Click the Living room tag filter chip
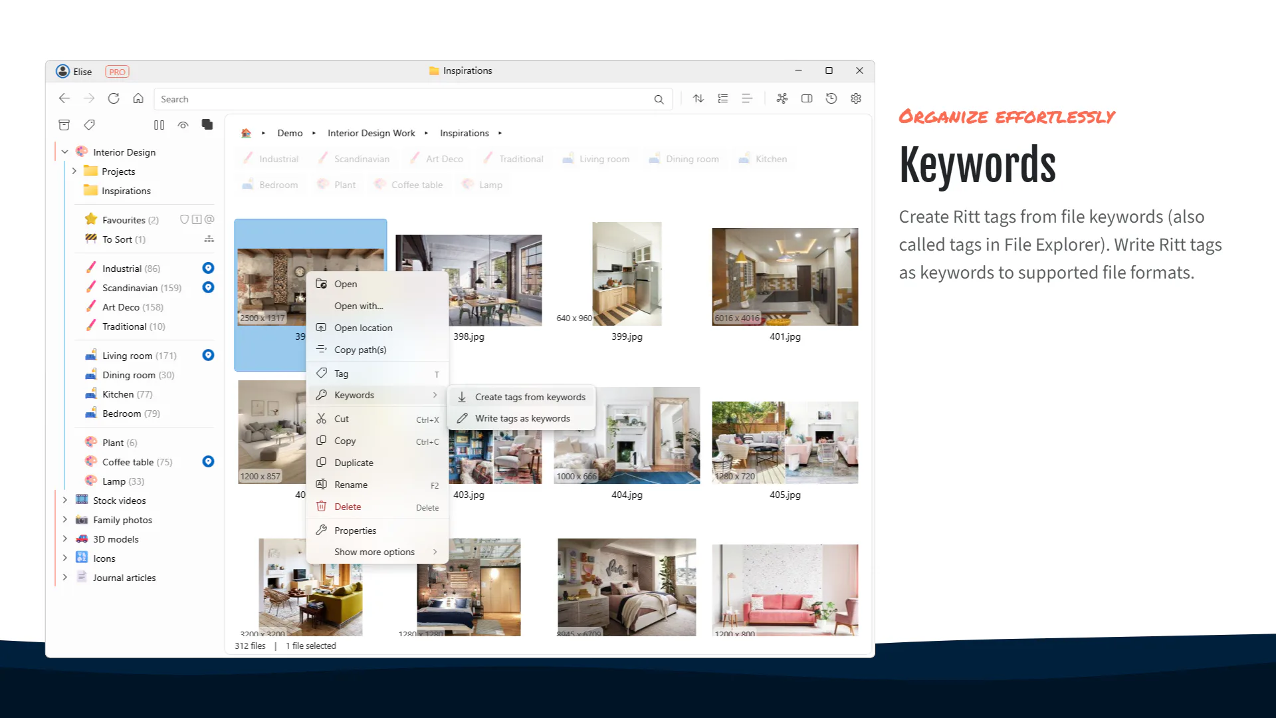The width and height of the screenshot is (1276, 718). coord(596,159)
